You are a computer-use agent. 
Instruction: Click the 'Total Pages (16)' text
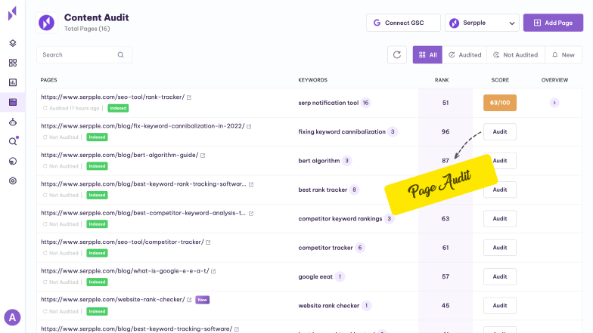(x=87, y=29)
